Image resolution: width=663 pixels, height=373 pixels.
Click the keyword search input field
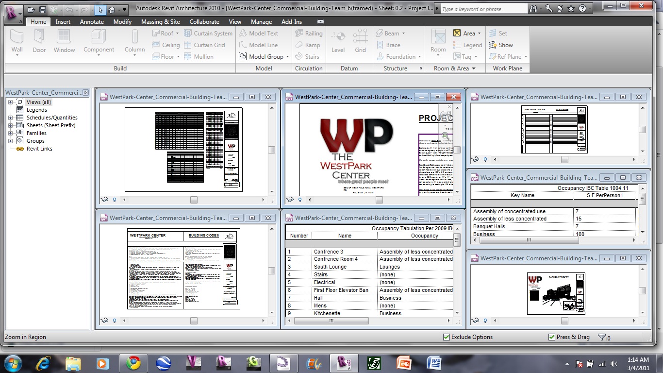point(482,8)
